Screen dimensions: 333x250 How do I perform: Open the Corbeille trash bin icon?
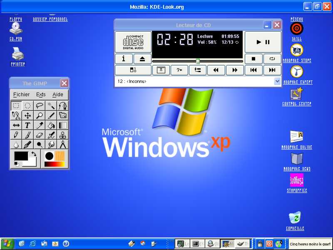[295, 221]
